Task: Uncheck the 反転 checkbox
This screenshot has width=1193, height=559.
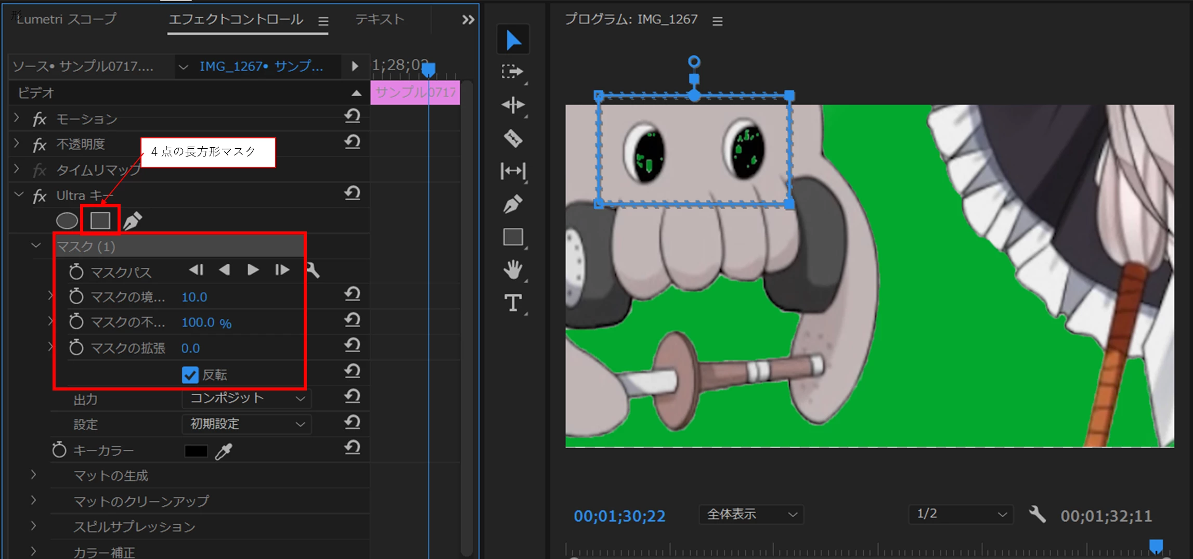Action: [x=190, y=375]
